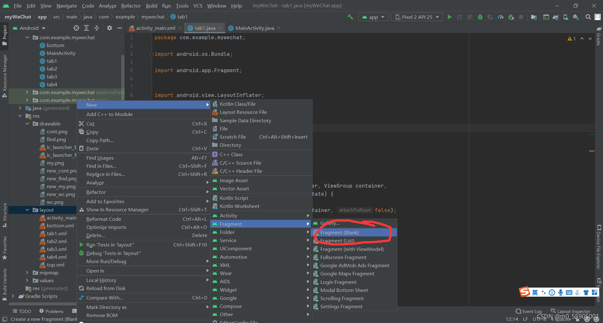Open the TODO tool window
This screenshot has width=603, height=323.
(22, 311)
